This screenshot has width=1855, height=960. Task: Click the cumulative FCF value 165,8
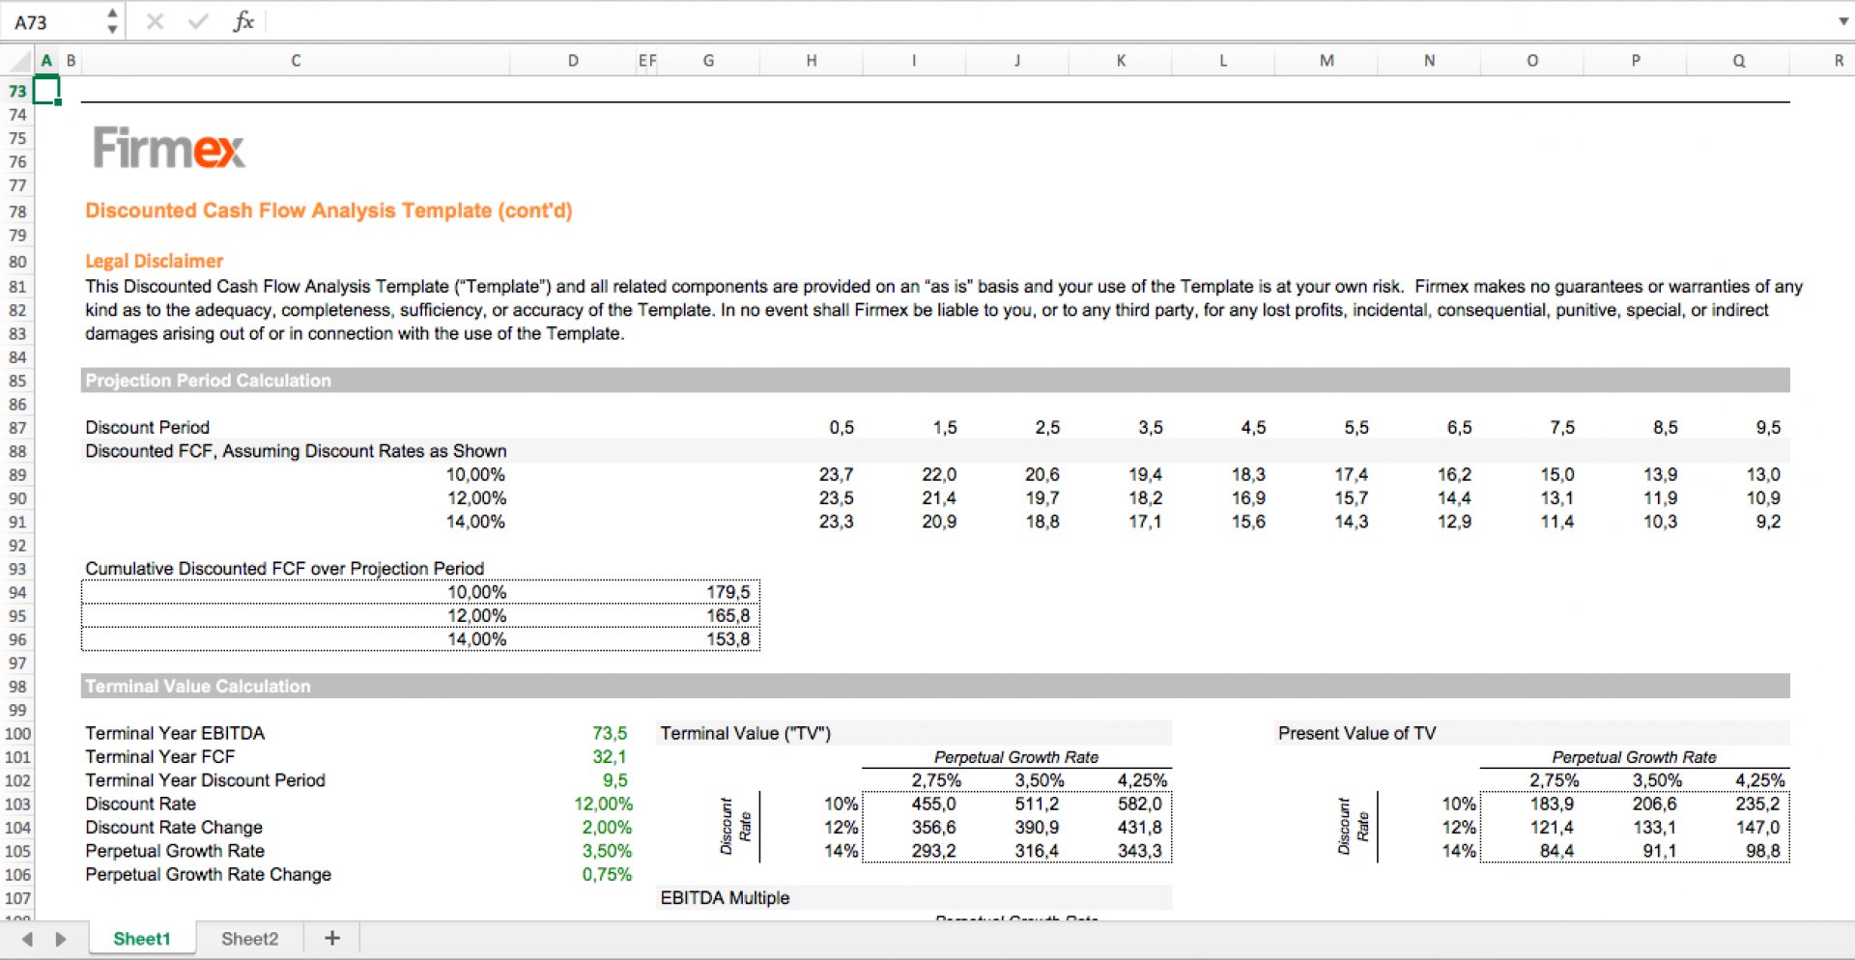(x=728, y=615)
